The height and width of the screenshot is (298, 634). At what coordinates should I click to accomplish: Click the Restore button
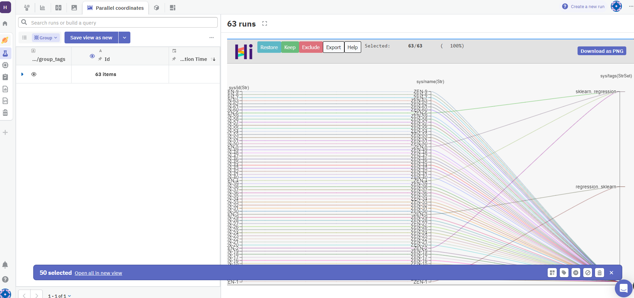pyautogui.click(x=269, y=47)
